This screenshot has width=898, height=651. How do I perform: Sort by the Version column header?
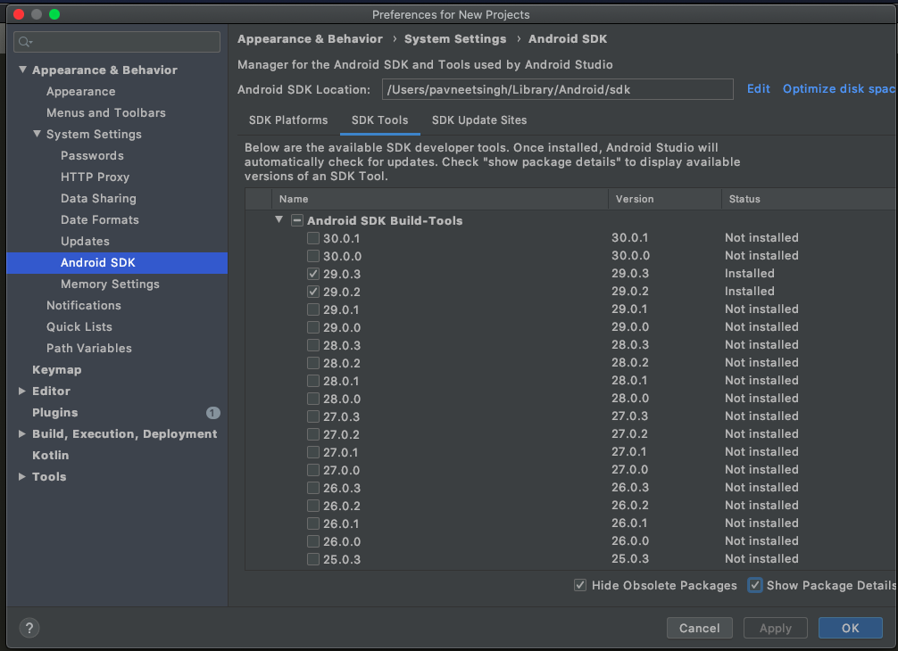pyautogui.click(x=665, y=199)
